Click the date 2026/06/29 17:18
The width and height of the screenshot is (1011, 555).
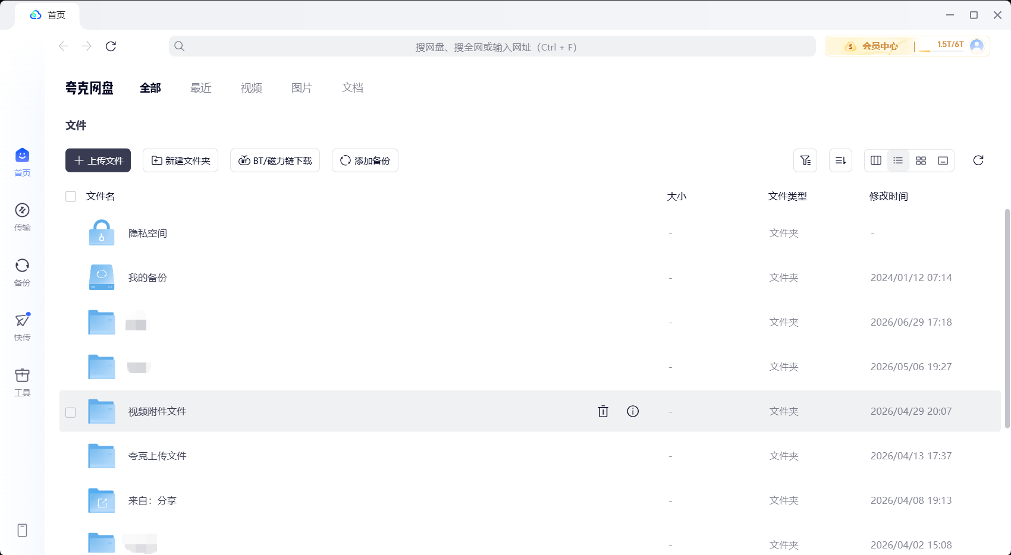(x=911, y=323)
